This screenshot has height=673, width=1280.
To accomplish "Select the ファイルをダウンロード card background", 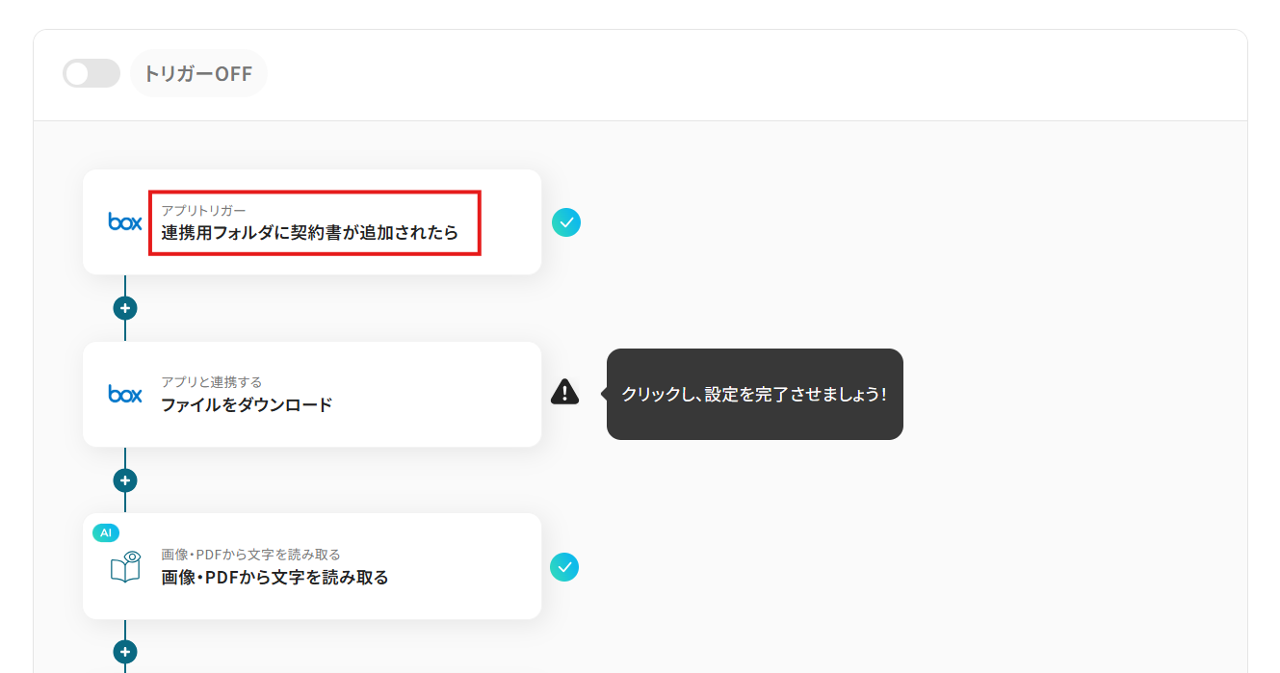I will 312,394.
